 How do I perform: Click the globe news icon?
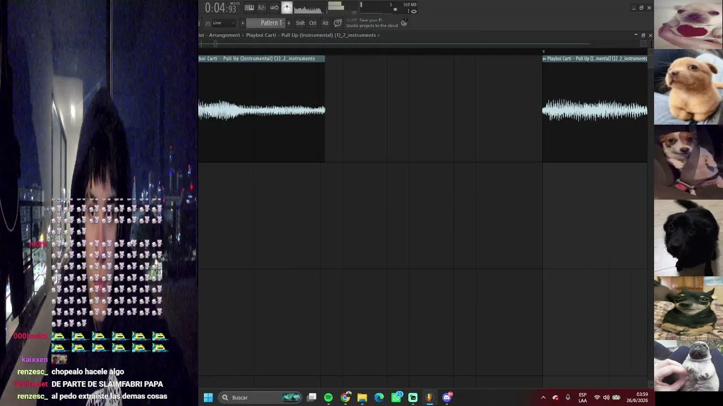tap(404, 23)
